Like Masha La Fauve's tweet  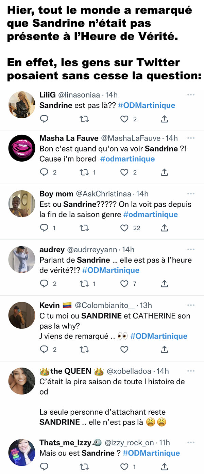(125, 172)
